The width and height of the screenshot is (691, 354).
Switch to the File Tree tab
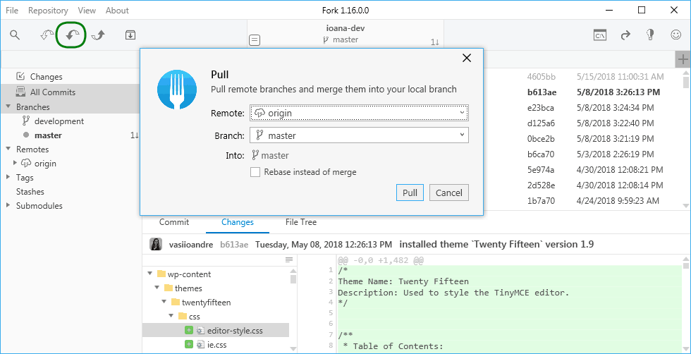coord(301,222)
